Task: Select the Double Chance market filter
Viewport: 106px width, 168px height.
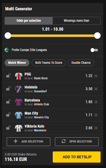Action: (x=81, y=63)
